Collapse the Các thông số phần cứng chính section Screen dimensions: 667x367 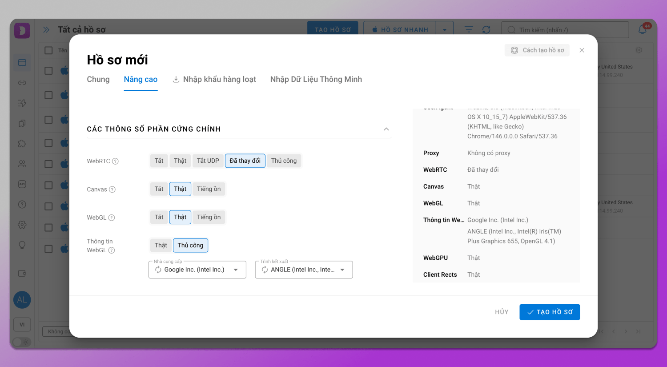click(386, 129)
